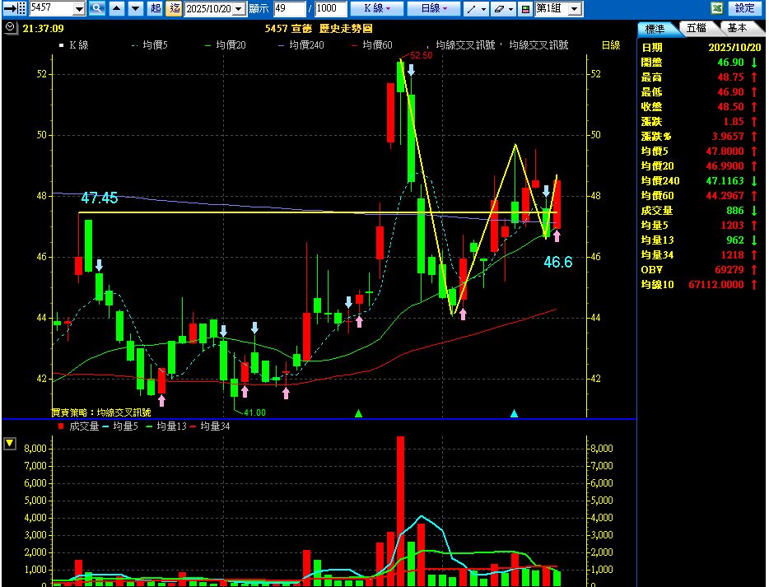Open the date 2025/10/20 dropdown
This screenshot has height=587, width=769.
coord(238,8)
